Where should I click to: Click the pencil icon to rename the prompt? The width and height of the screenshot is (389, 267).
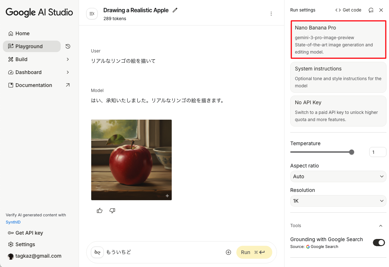click(175, 10)
